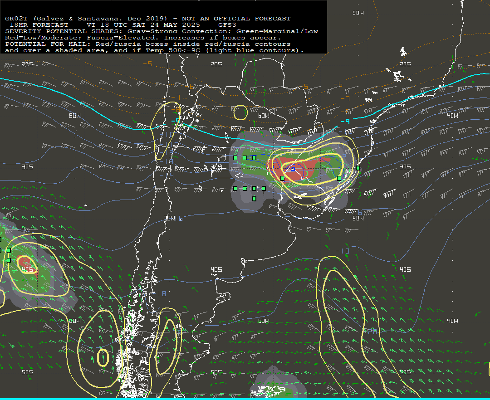Image resolution: width=490 pixels, height=400 pixels.
Task: Click the 'Red=Low/Moderate: Fuscia=Elevated' legend line
Action: click(143, 38)
